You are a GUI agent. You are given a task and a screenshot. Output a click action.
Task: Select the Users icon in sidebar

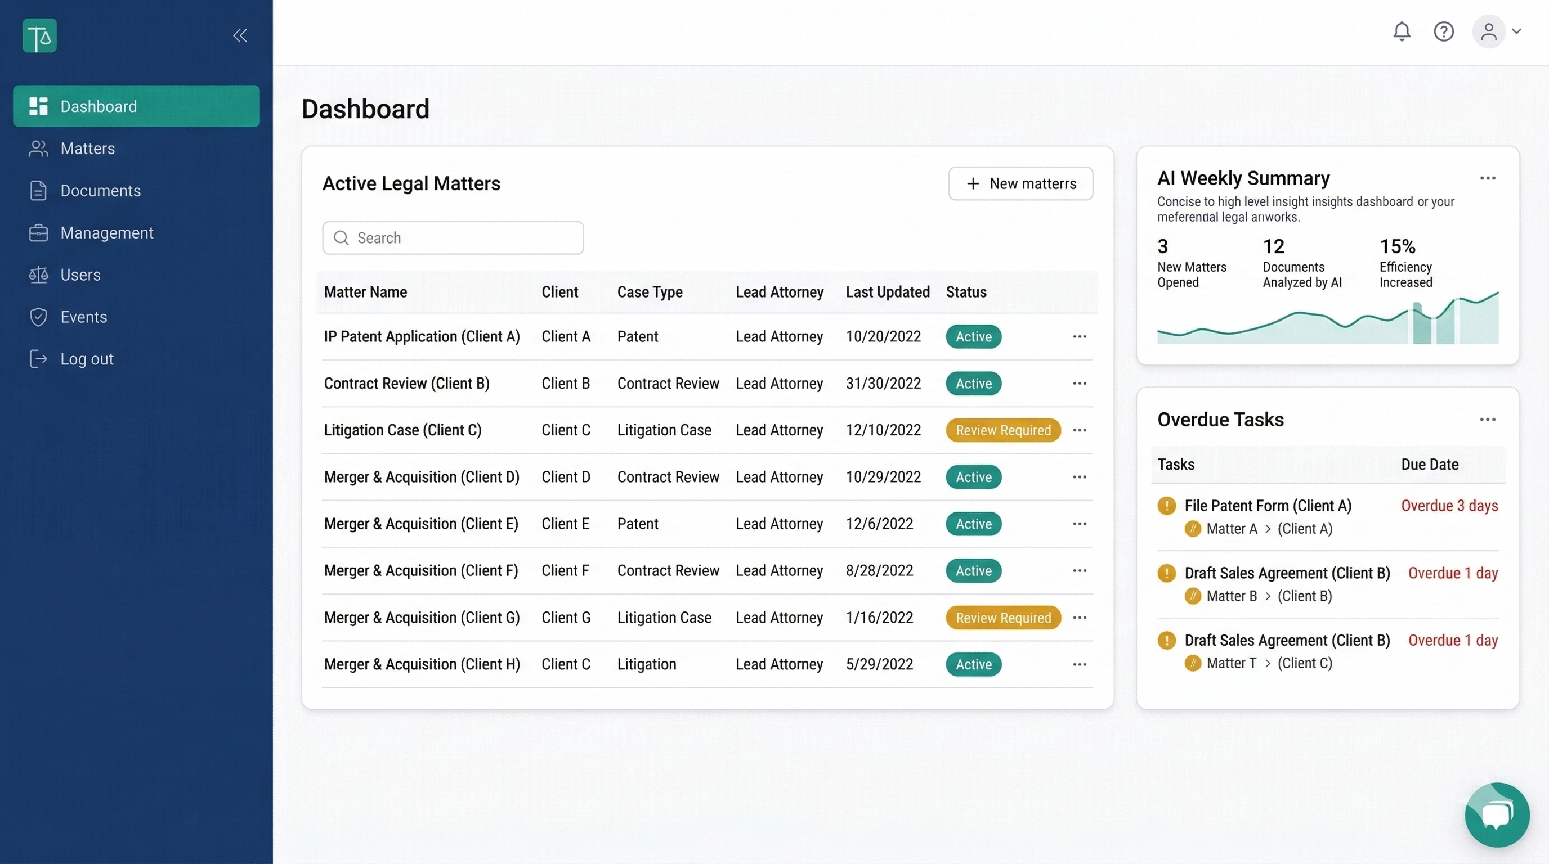click(x=38, y=274)
